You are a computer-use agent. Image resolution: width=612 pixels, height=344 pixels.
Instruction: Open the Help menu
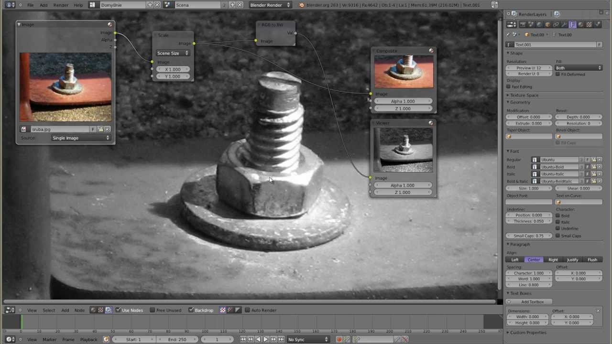pyautogui.click(x=78, y=5)
